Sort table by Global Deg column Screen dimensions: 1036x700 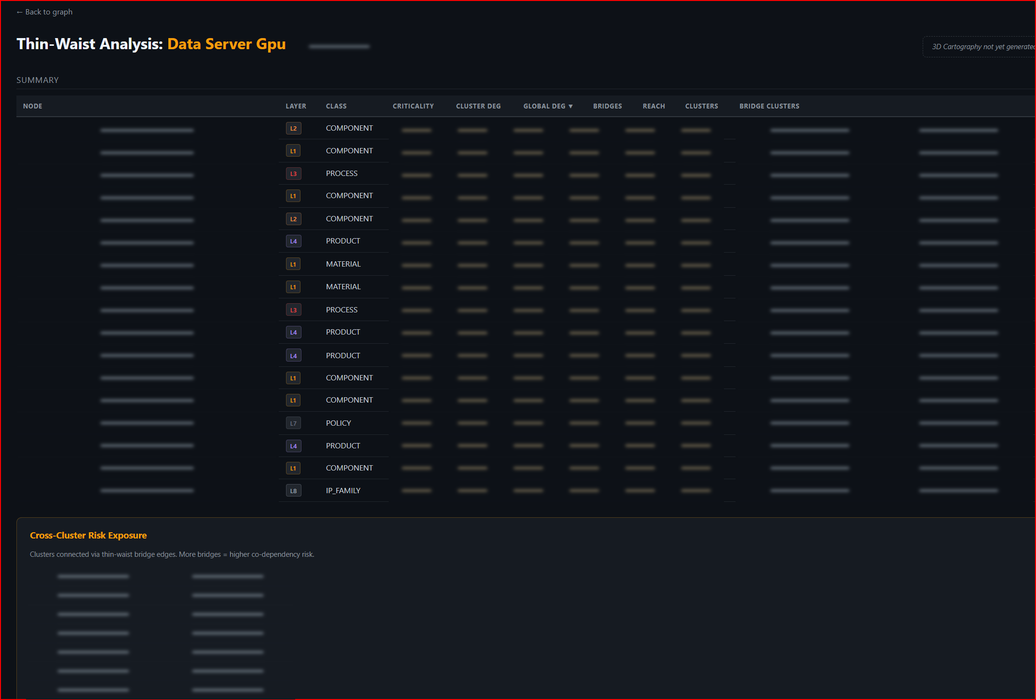tap(548, 106)
